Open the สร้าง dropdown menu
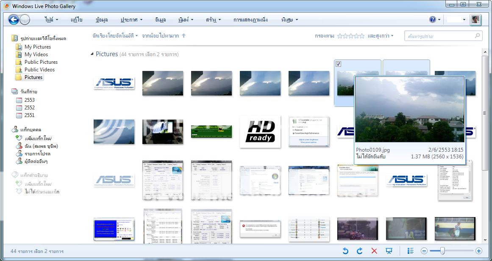The image size is (492, 261). point(213,20)
